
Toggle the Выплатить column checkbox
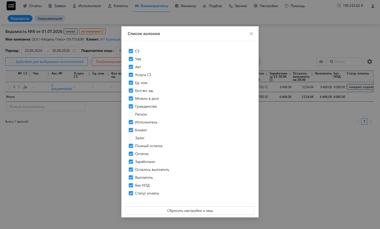pyautogui.click(x=131, y=177)
